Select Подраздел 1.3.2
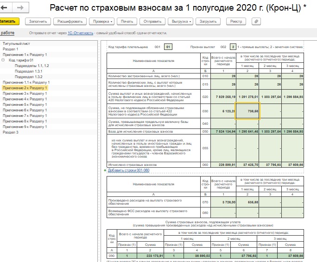 [x=29, y=77]
